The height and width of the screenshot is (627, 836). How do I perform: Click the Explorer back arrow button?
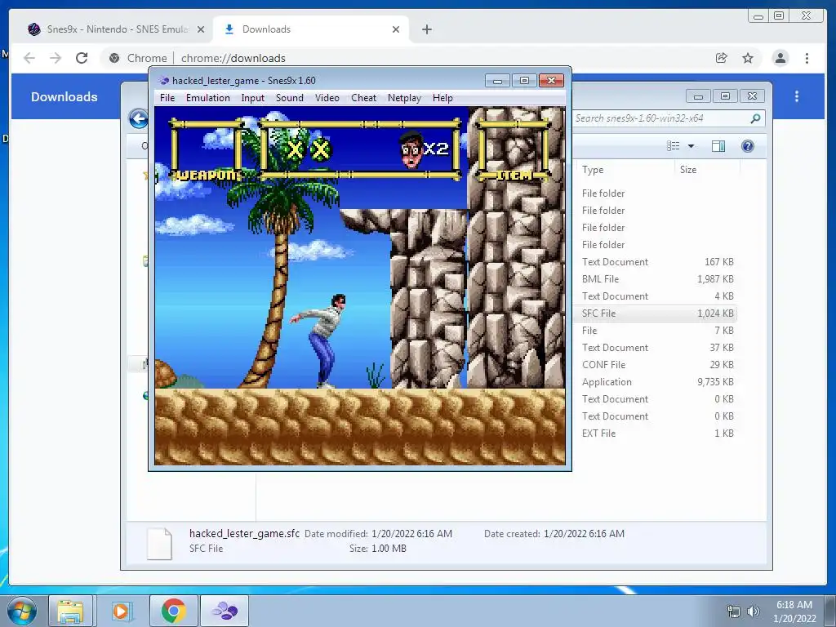coord(139,118)
